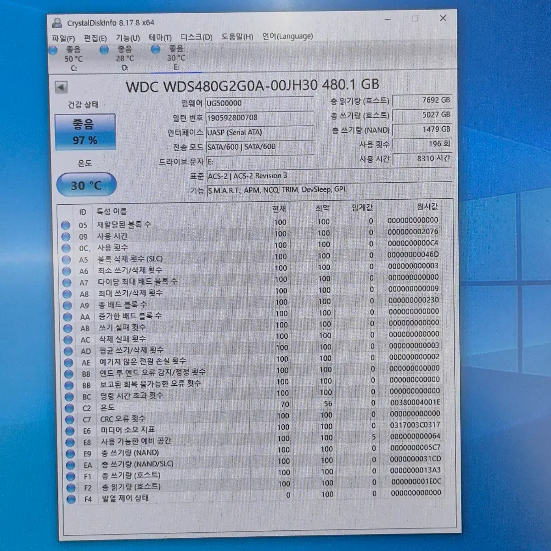Viewport: 551px width, 551px height.
Task: Click total NAND writes value 1479 GB
Action: (x=422, y=129)
